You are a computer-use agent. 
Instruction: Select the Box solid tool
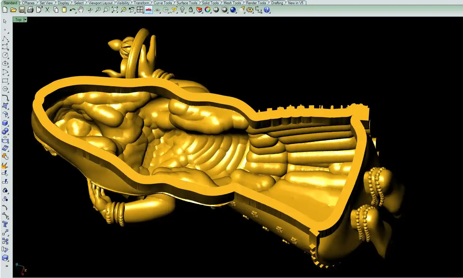pyautogui.click(x=5, y=123)
